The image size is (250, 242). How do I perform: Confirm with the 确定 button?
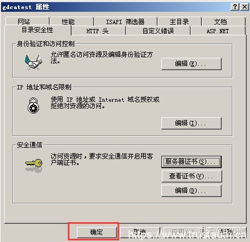[x=97, y=232]
